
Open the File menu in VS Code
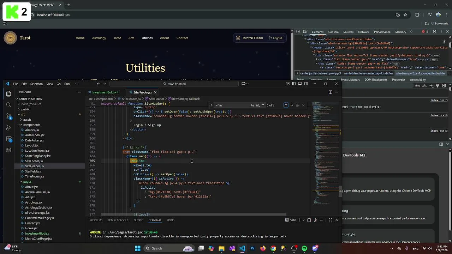(16, 84)
